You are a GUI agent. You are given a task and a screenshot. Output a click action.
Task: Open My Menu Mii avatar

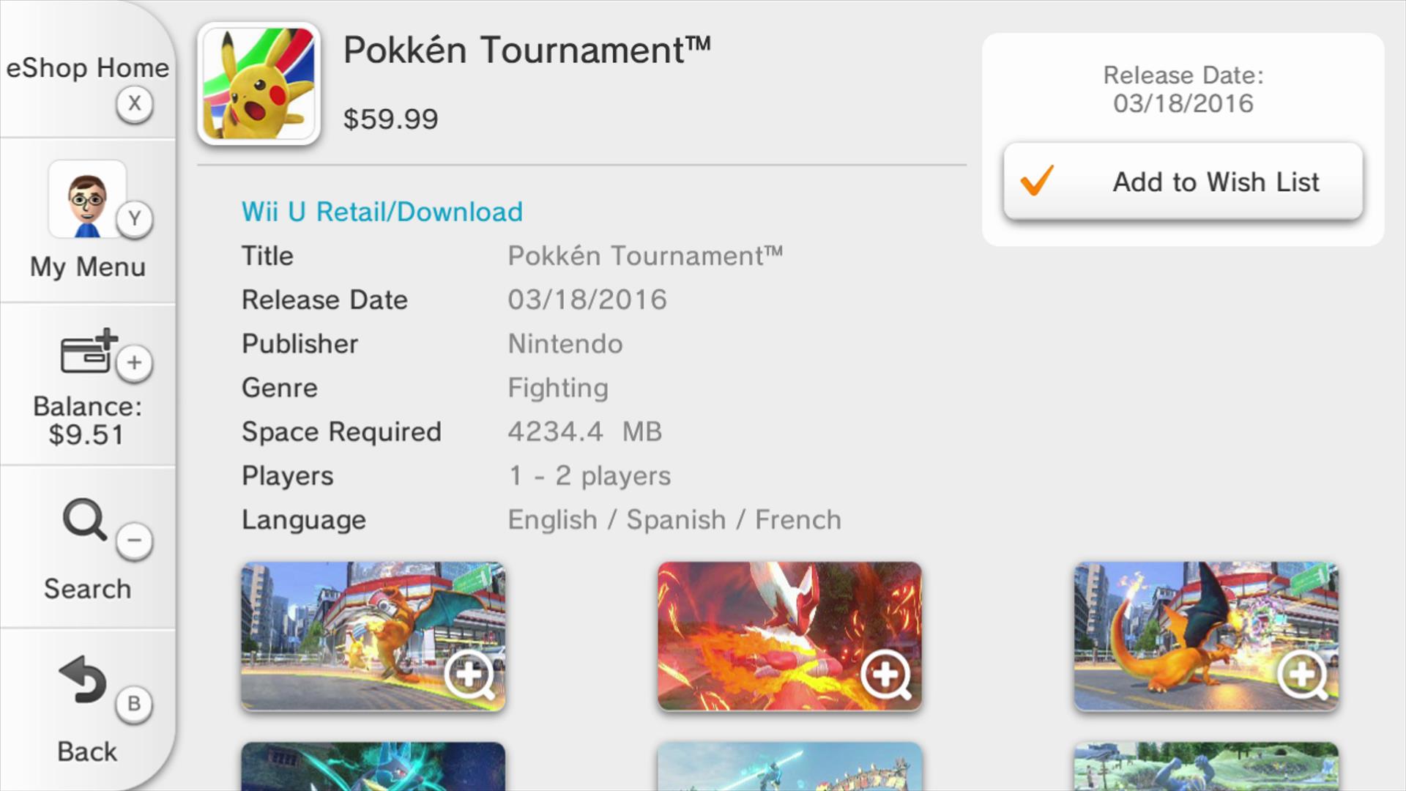[87, 199]
